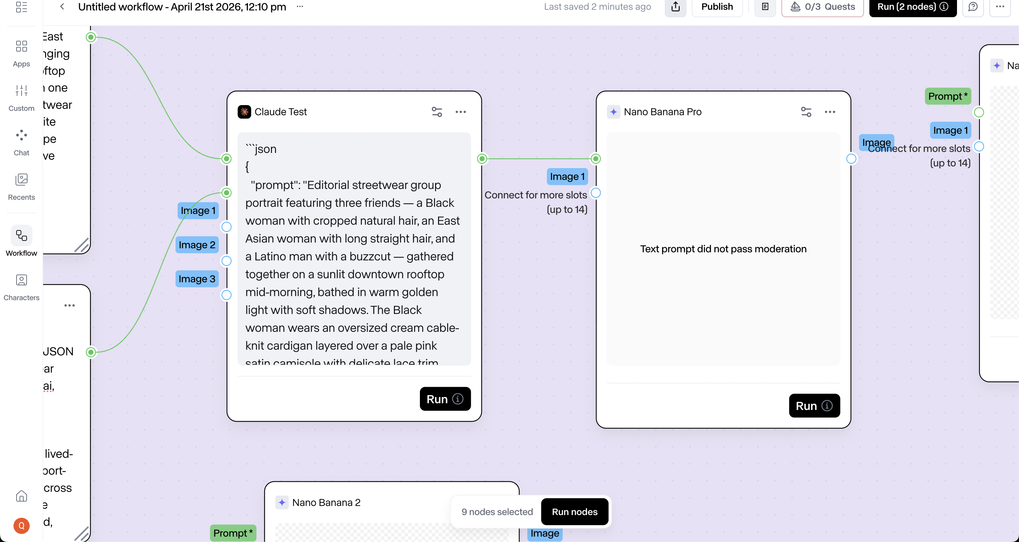This screenshot has height=542, width=1019.
Task: Click the Claude Test output port
Action: (482, 159)
